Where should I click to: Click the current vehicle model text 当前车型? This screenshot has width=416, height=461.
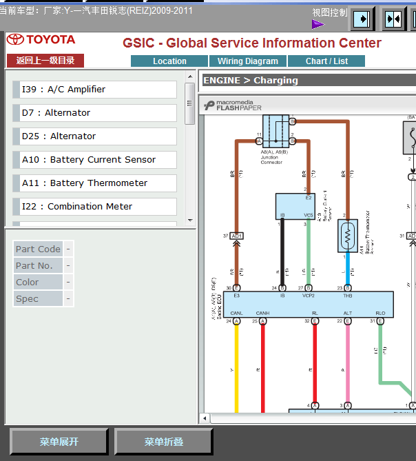(x=96, y=11)
